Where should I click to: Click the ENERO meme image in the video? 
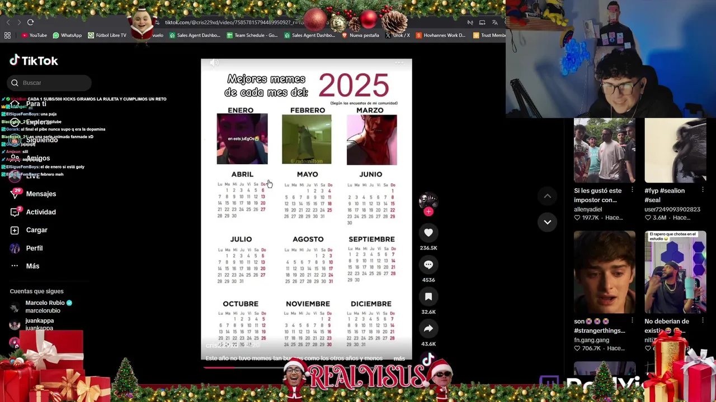click(242, 139)
